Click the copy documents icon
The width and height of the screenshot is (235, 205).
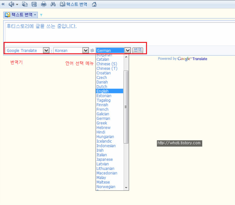[25, 4]
